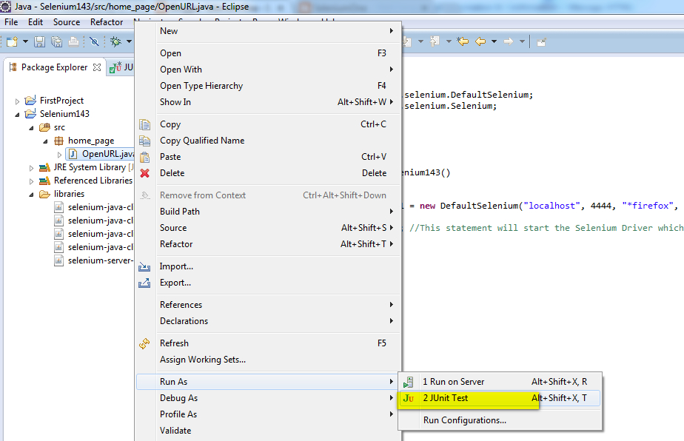This screenshot has height=441, width=684.
Task: Click the Save All toolbar icon
Action: 57,41
